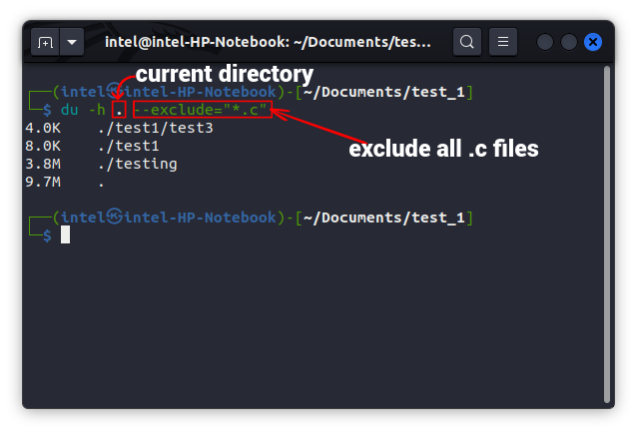Click the first prompt's ~/Documents/test_1 path
Viewport: 637px width, 433px height.
386,92
